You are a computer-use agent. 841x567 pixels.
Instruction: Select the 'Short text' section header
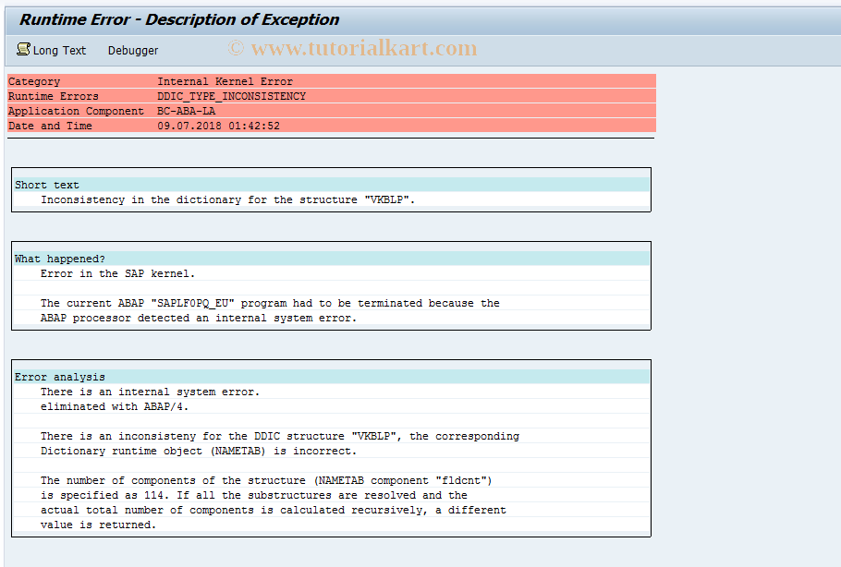[x=332, y=185]
